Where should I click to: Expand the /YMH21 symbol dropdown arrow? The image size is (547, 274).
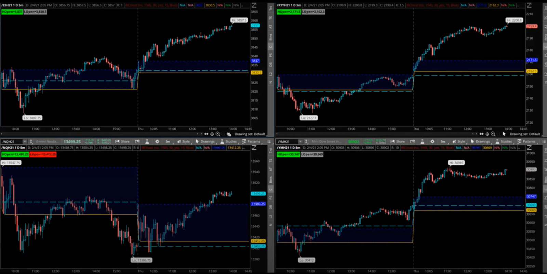click(x=300, y=141)
